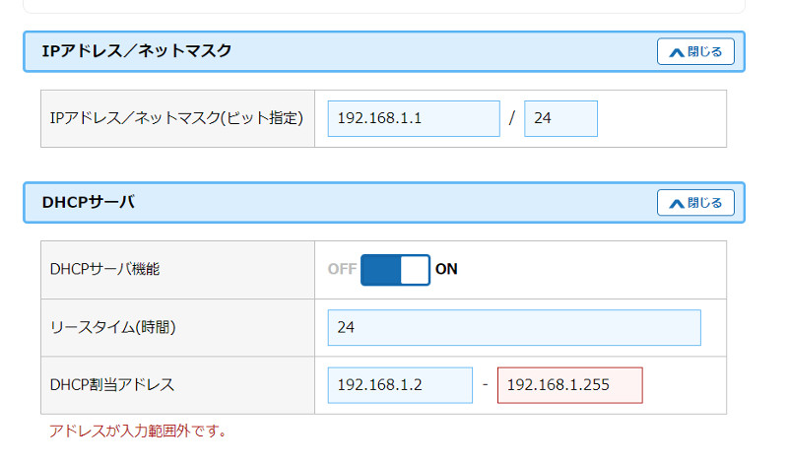Click the DHCP割当アドレス row label
The width and height of the screenshot is (788, 465).
[x=111, y=385]
